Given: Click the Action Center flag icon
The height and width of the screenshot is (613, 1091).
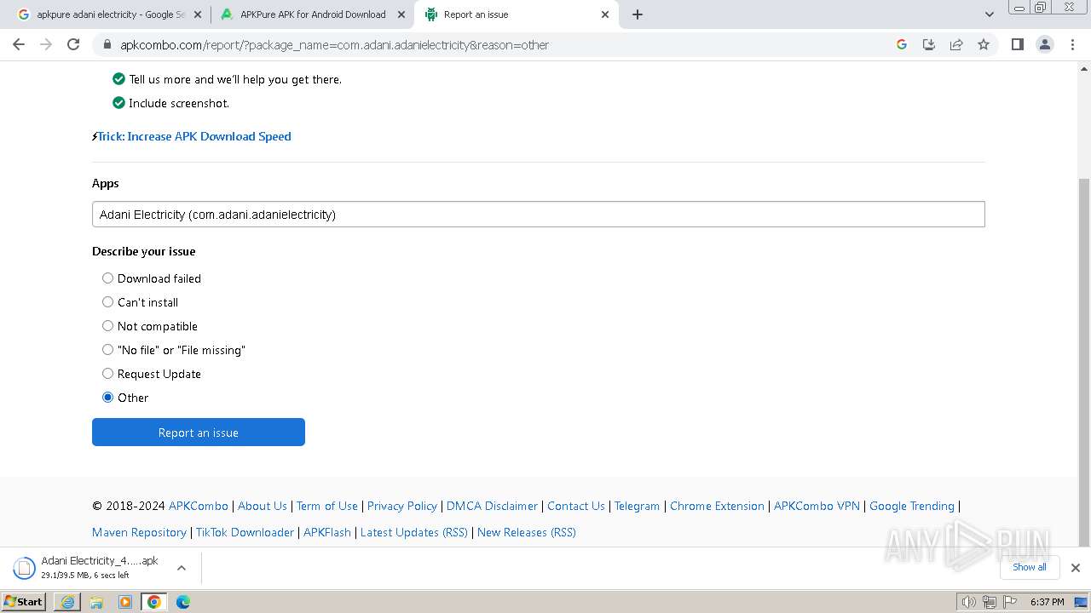Looking at the screenshot, I should (1009, 602).
